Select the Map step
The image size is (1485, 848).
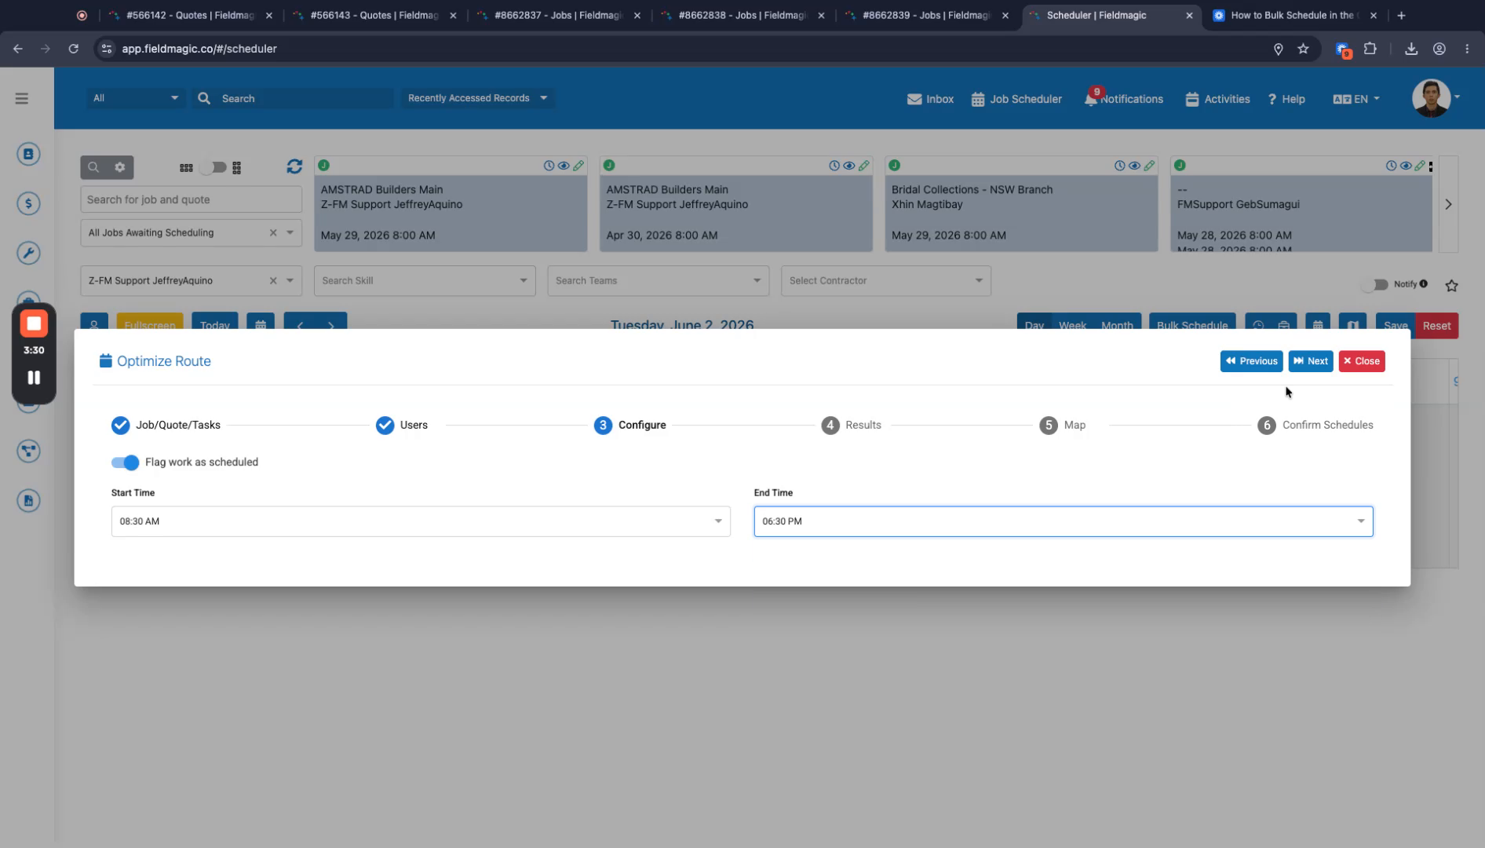(1063, 425)
